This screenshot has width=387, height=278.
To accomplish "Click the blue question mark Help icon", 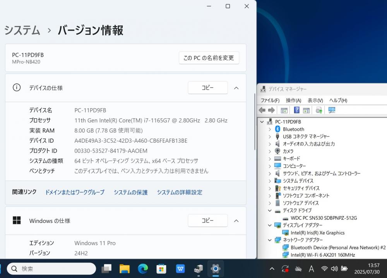I will (x=297, y=110).
